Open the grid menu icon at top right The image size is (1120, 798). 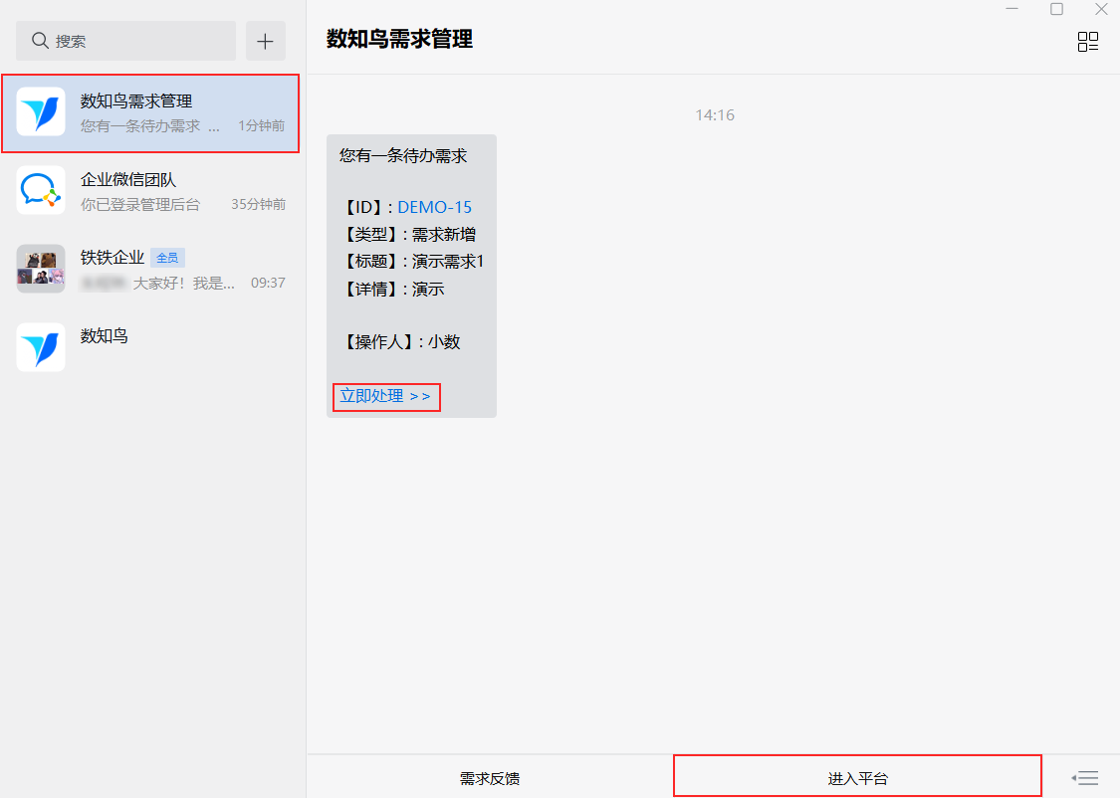(1088, 42)
